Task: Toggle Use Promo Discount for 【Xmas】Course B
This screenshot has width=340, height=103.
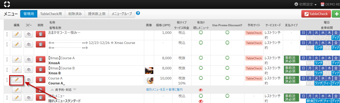Action: pyautogui.click(x=227, y=68)
